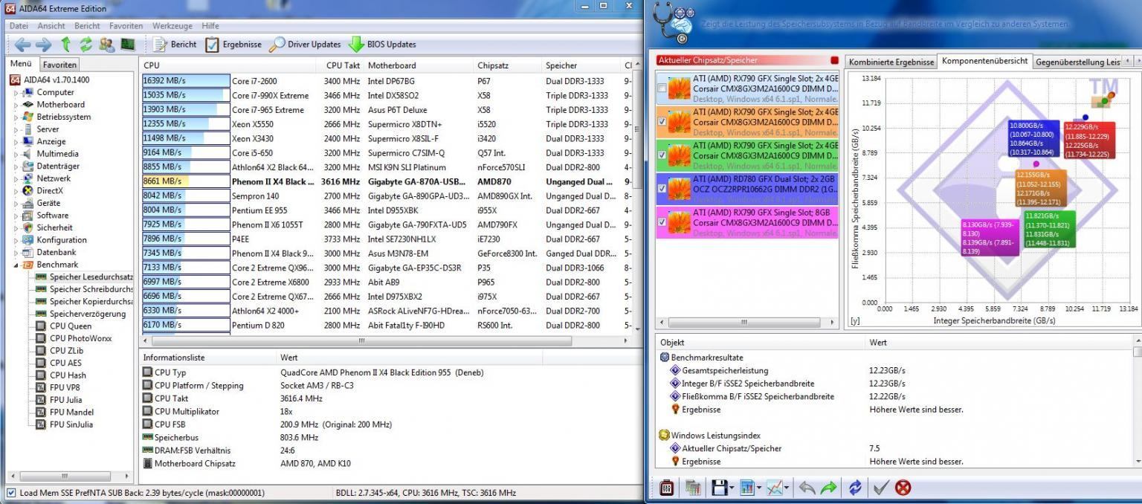Open the Hilfe menu
This screenshot has width=1142, height=504.
(x=210, y=26)
